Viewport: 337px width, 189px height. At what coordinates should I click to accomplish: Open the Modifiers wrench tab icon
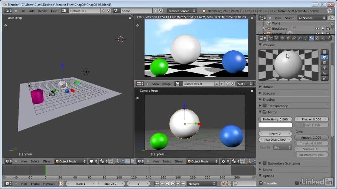point(300,38)
